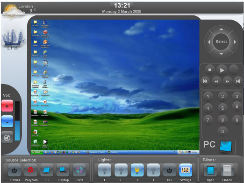
Task: Skip to the next track
Action: point(238,81)
